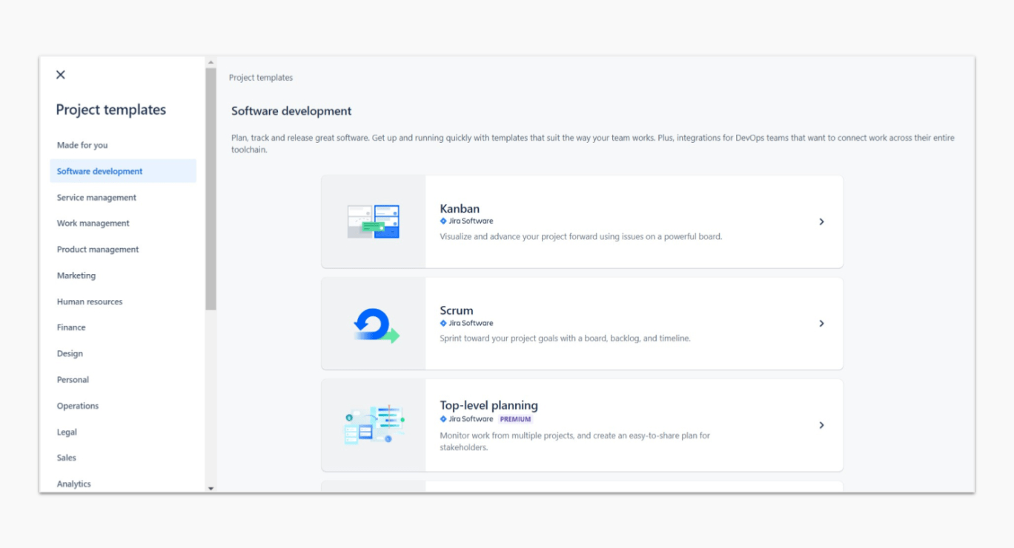Viewport: 1014px width, 548px height.
Task: Click the Jira Software logo under Scrum
Action: (443, 324)
